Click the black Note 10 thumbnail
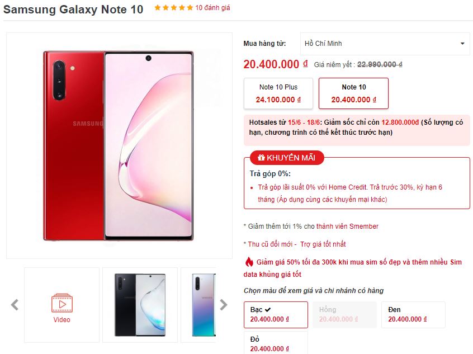Image resolution: width=473 pixels, height=354 pixels. (x=140, y=305)
